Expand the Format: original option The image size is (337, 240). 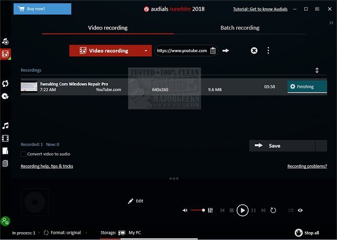(65, 233)
